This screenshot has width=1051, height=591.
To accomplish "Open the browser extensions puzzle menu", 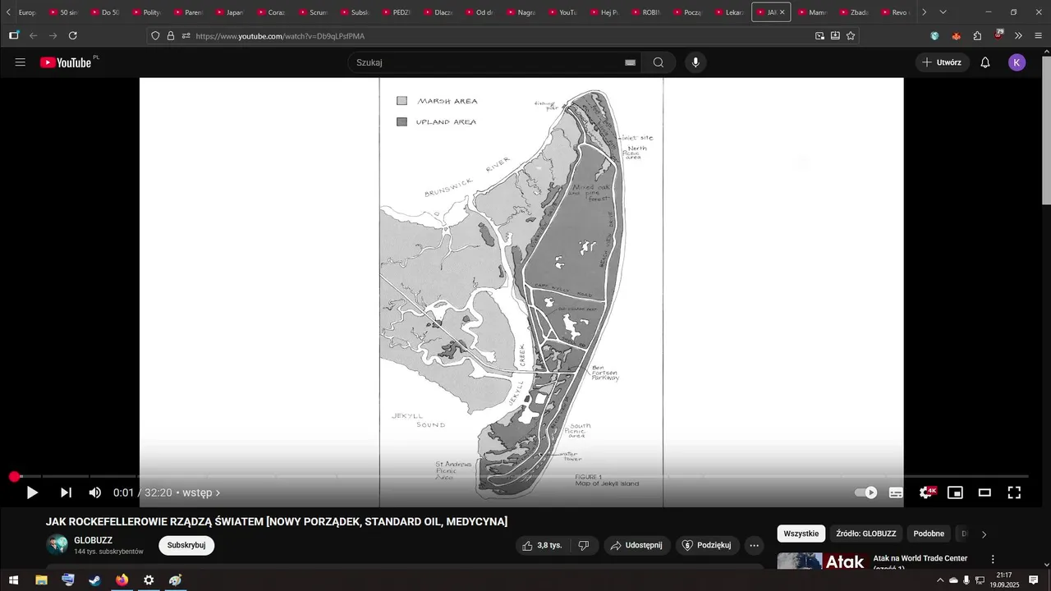I will (977, 36).
